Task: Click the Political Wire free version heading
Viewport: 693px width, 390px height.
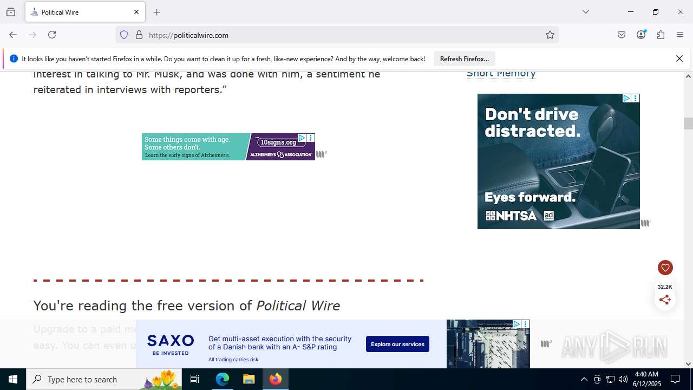Action: click(x=187, y=306)
